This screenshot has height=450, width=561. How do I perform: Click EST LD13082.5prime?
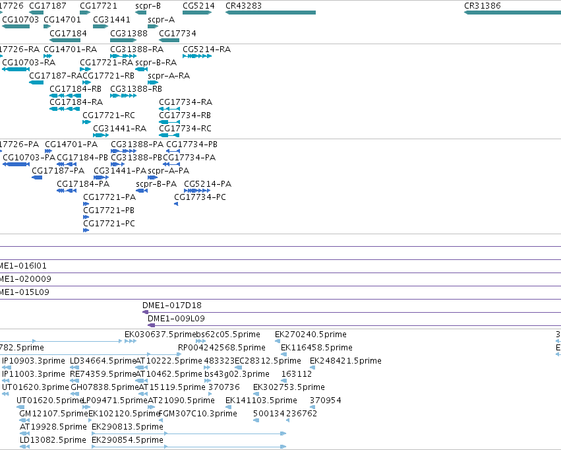pyautogui.click(x=24, y=447)
